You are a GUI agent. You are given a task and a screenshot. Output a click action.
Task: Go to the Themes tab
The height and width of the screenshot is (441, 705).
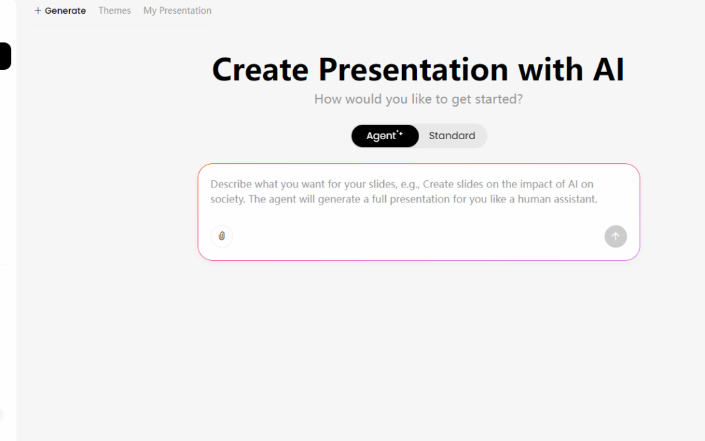tap(114, 10)
